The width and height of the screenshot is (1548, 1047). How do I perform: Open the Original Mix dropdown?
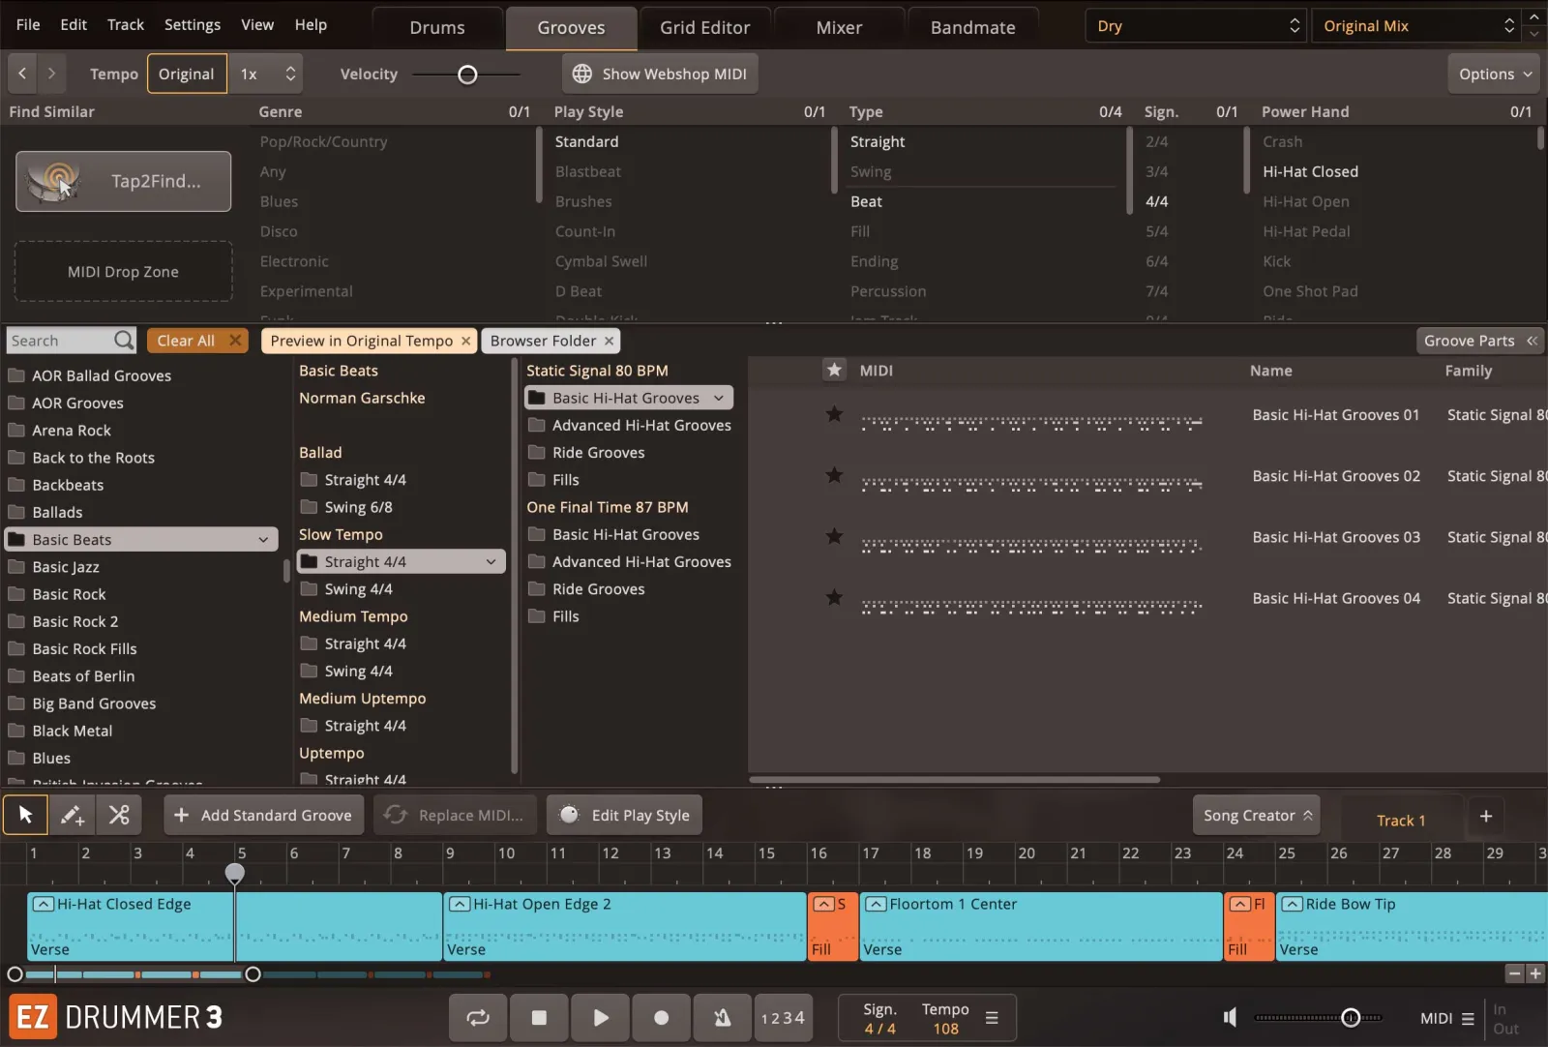(1417, 26)
